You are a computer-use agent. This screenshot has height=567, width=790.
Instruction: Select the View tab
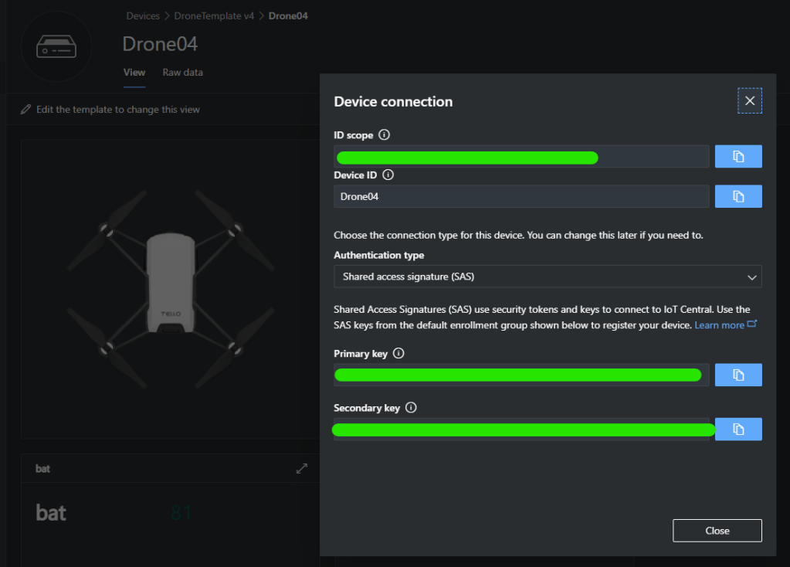pos(134,72)
